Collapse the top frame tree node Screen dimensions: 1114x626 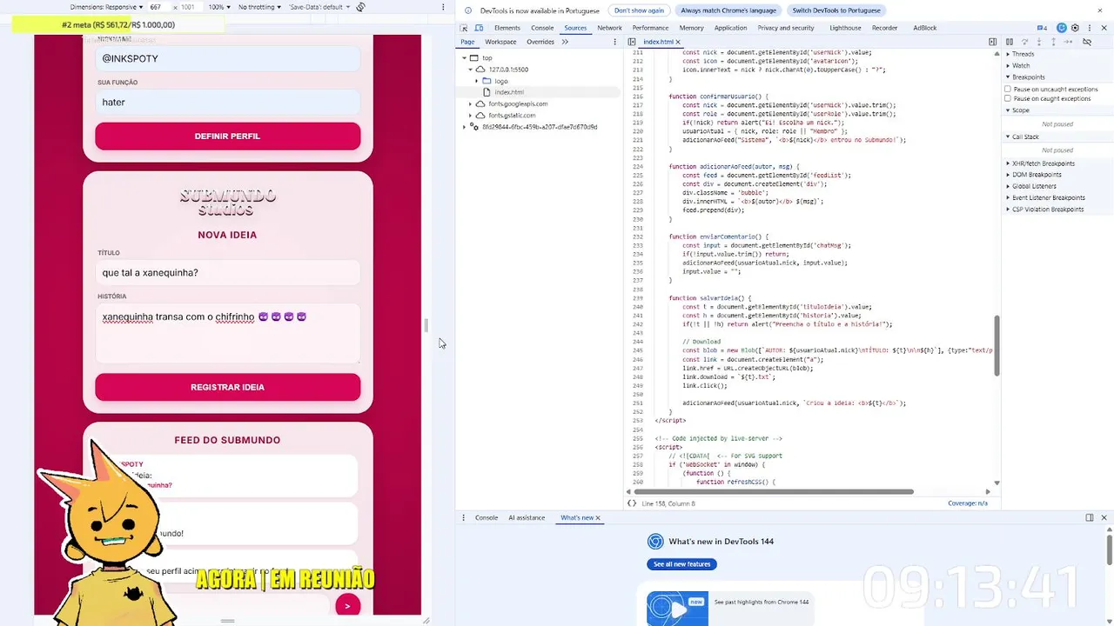coord(464,58)
